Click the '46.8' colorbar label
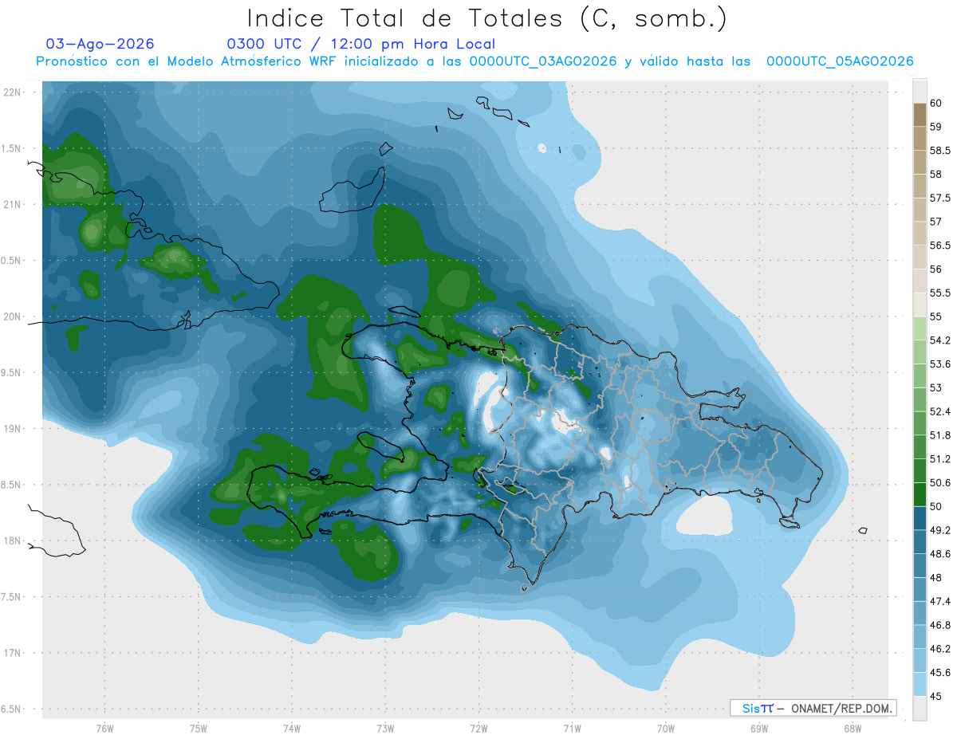957x739 pixels. click(x=939, y=625)
